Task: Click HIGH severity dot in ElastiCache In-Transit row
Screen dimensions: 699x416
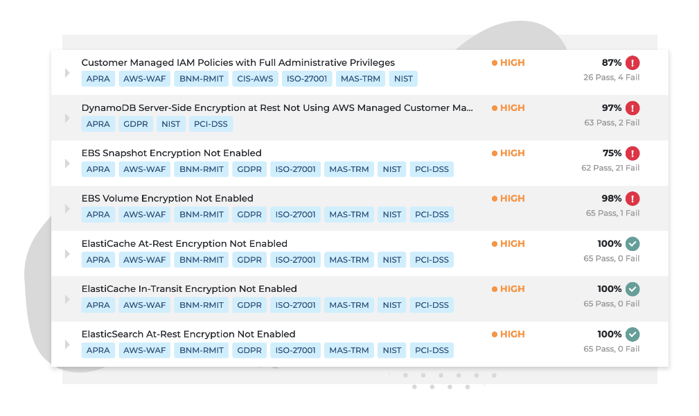Action: pyautogui.click(x=495, y=289)
